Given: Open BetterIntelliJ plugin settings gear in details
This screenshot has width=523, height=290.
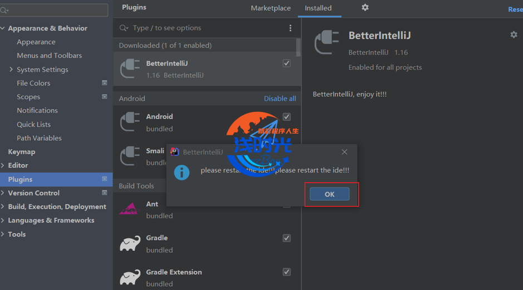Looking at the screenshot, I should [514, 35].
